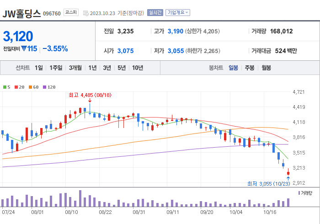Screen dimensions: 320x224
Task: Click the JW홀딩스 stock name
Action: 21,14
